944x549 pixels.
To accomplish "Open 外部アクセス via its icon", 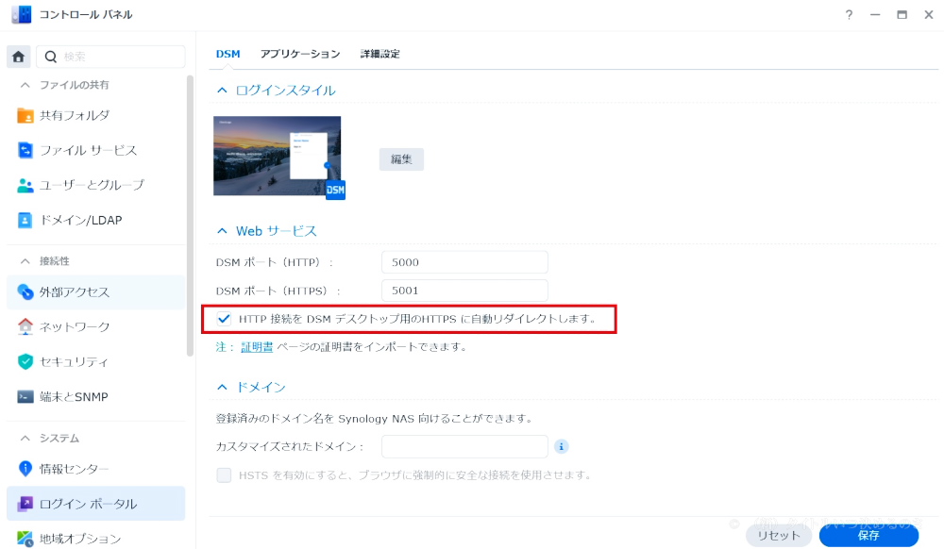I will pyautogui.click(x=25, y=291).
